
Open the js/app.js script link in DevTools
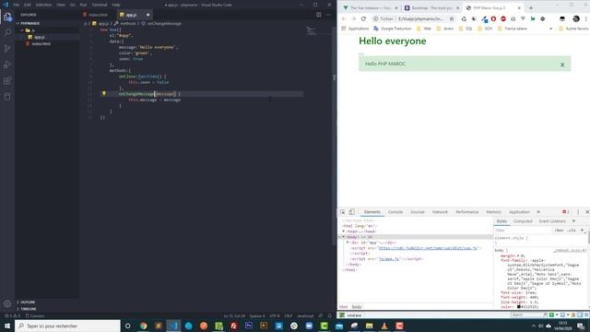pyautogui.click(x=389, y=259)
